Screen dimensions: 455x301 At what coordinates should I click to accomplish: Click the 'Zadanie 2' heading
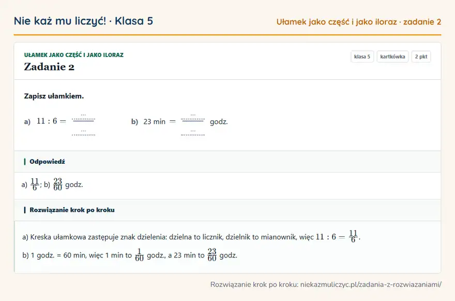(49, 67)
